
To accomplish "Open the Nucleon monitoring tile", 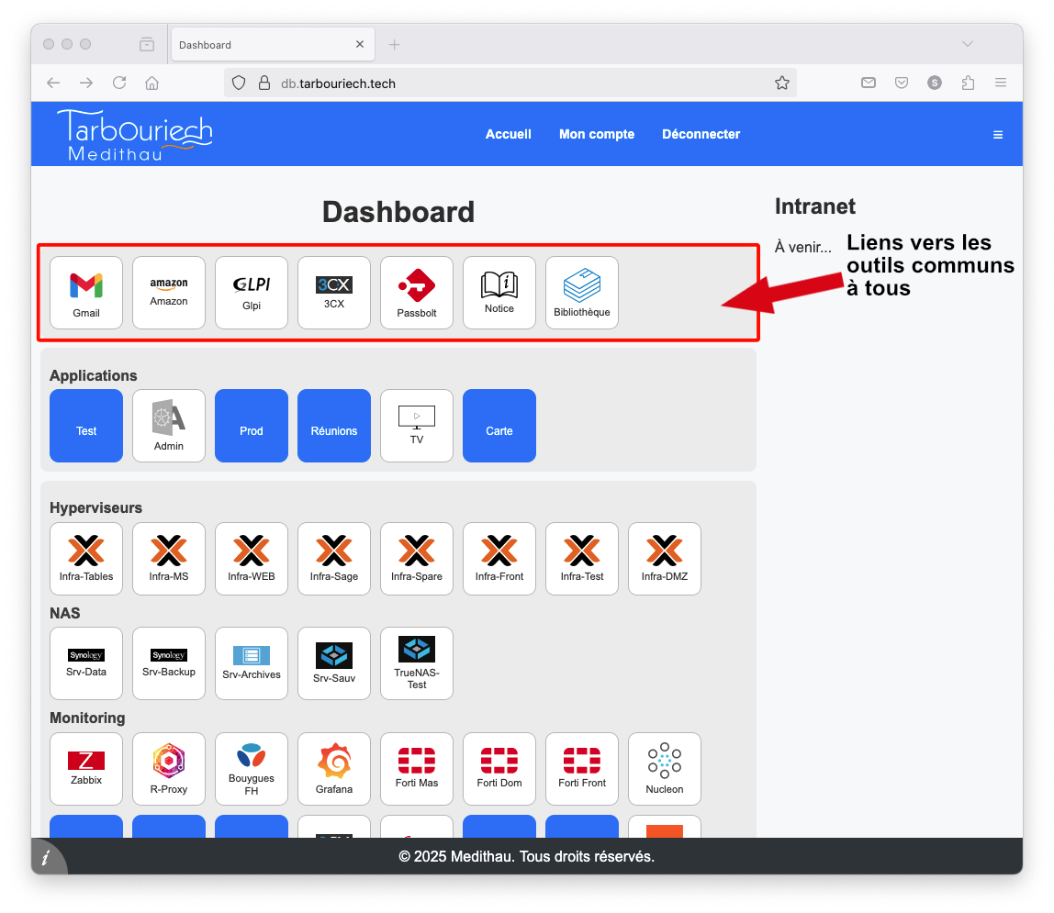I will [x=664, y=768].
